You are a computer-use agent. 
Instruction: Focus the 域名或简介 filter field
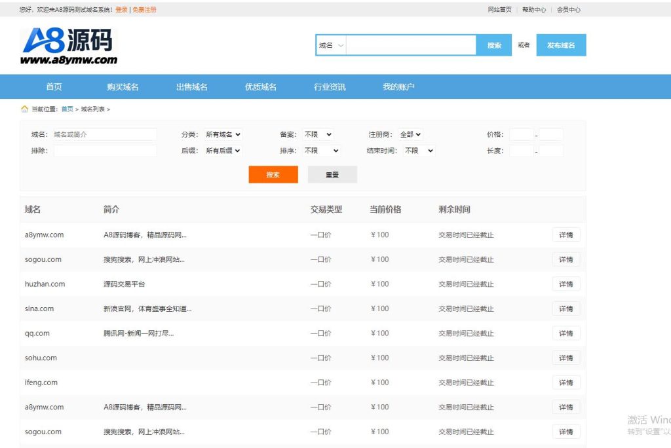coord(105,134)
